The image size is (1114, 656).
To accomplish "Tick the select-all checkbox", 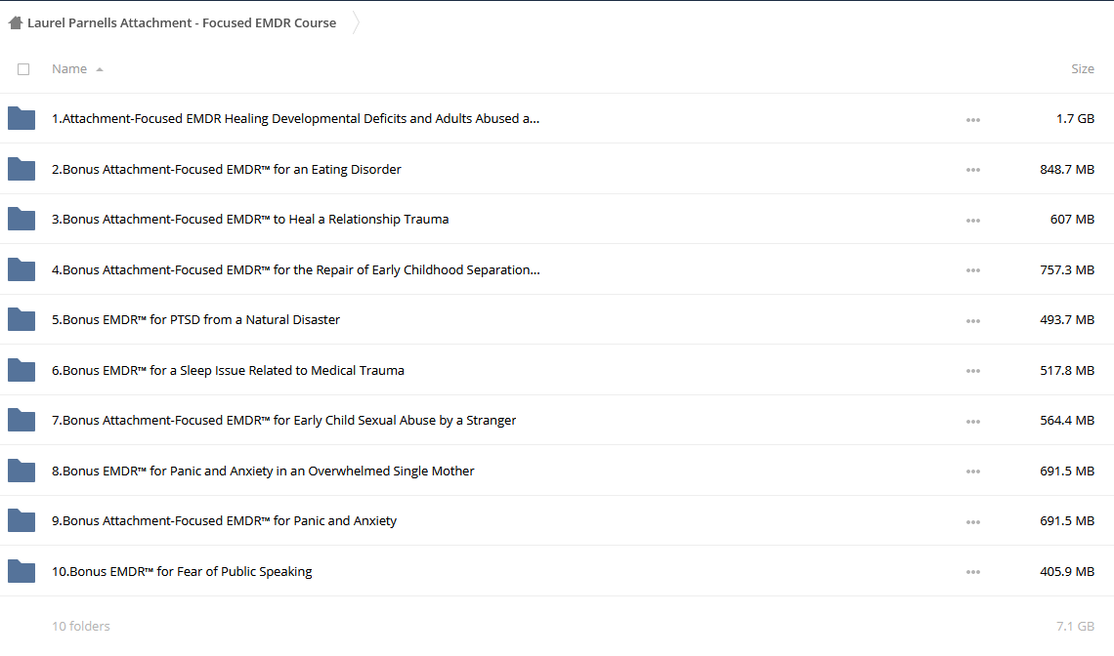I will [23, 69].
